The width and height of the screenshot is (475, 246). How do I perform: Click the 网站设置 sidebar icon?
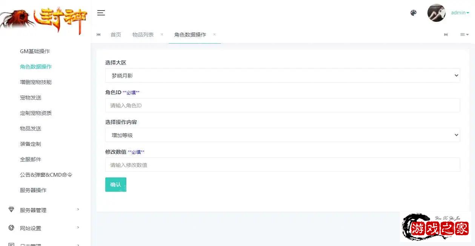(x=11, y=228)
